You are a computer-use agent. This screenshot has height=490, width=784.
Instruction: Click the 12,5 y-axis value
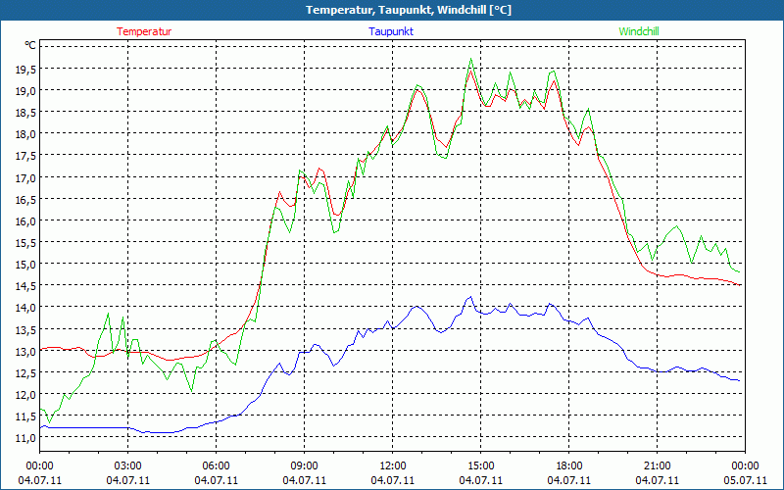coord(25,373)
